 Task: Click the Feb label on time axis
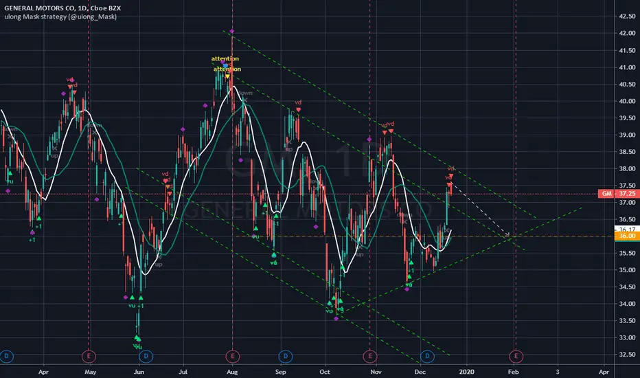(513, 372)
